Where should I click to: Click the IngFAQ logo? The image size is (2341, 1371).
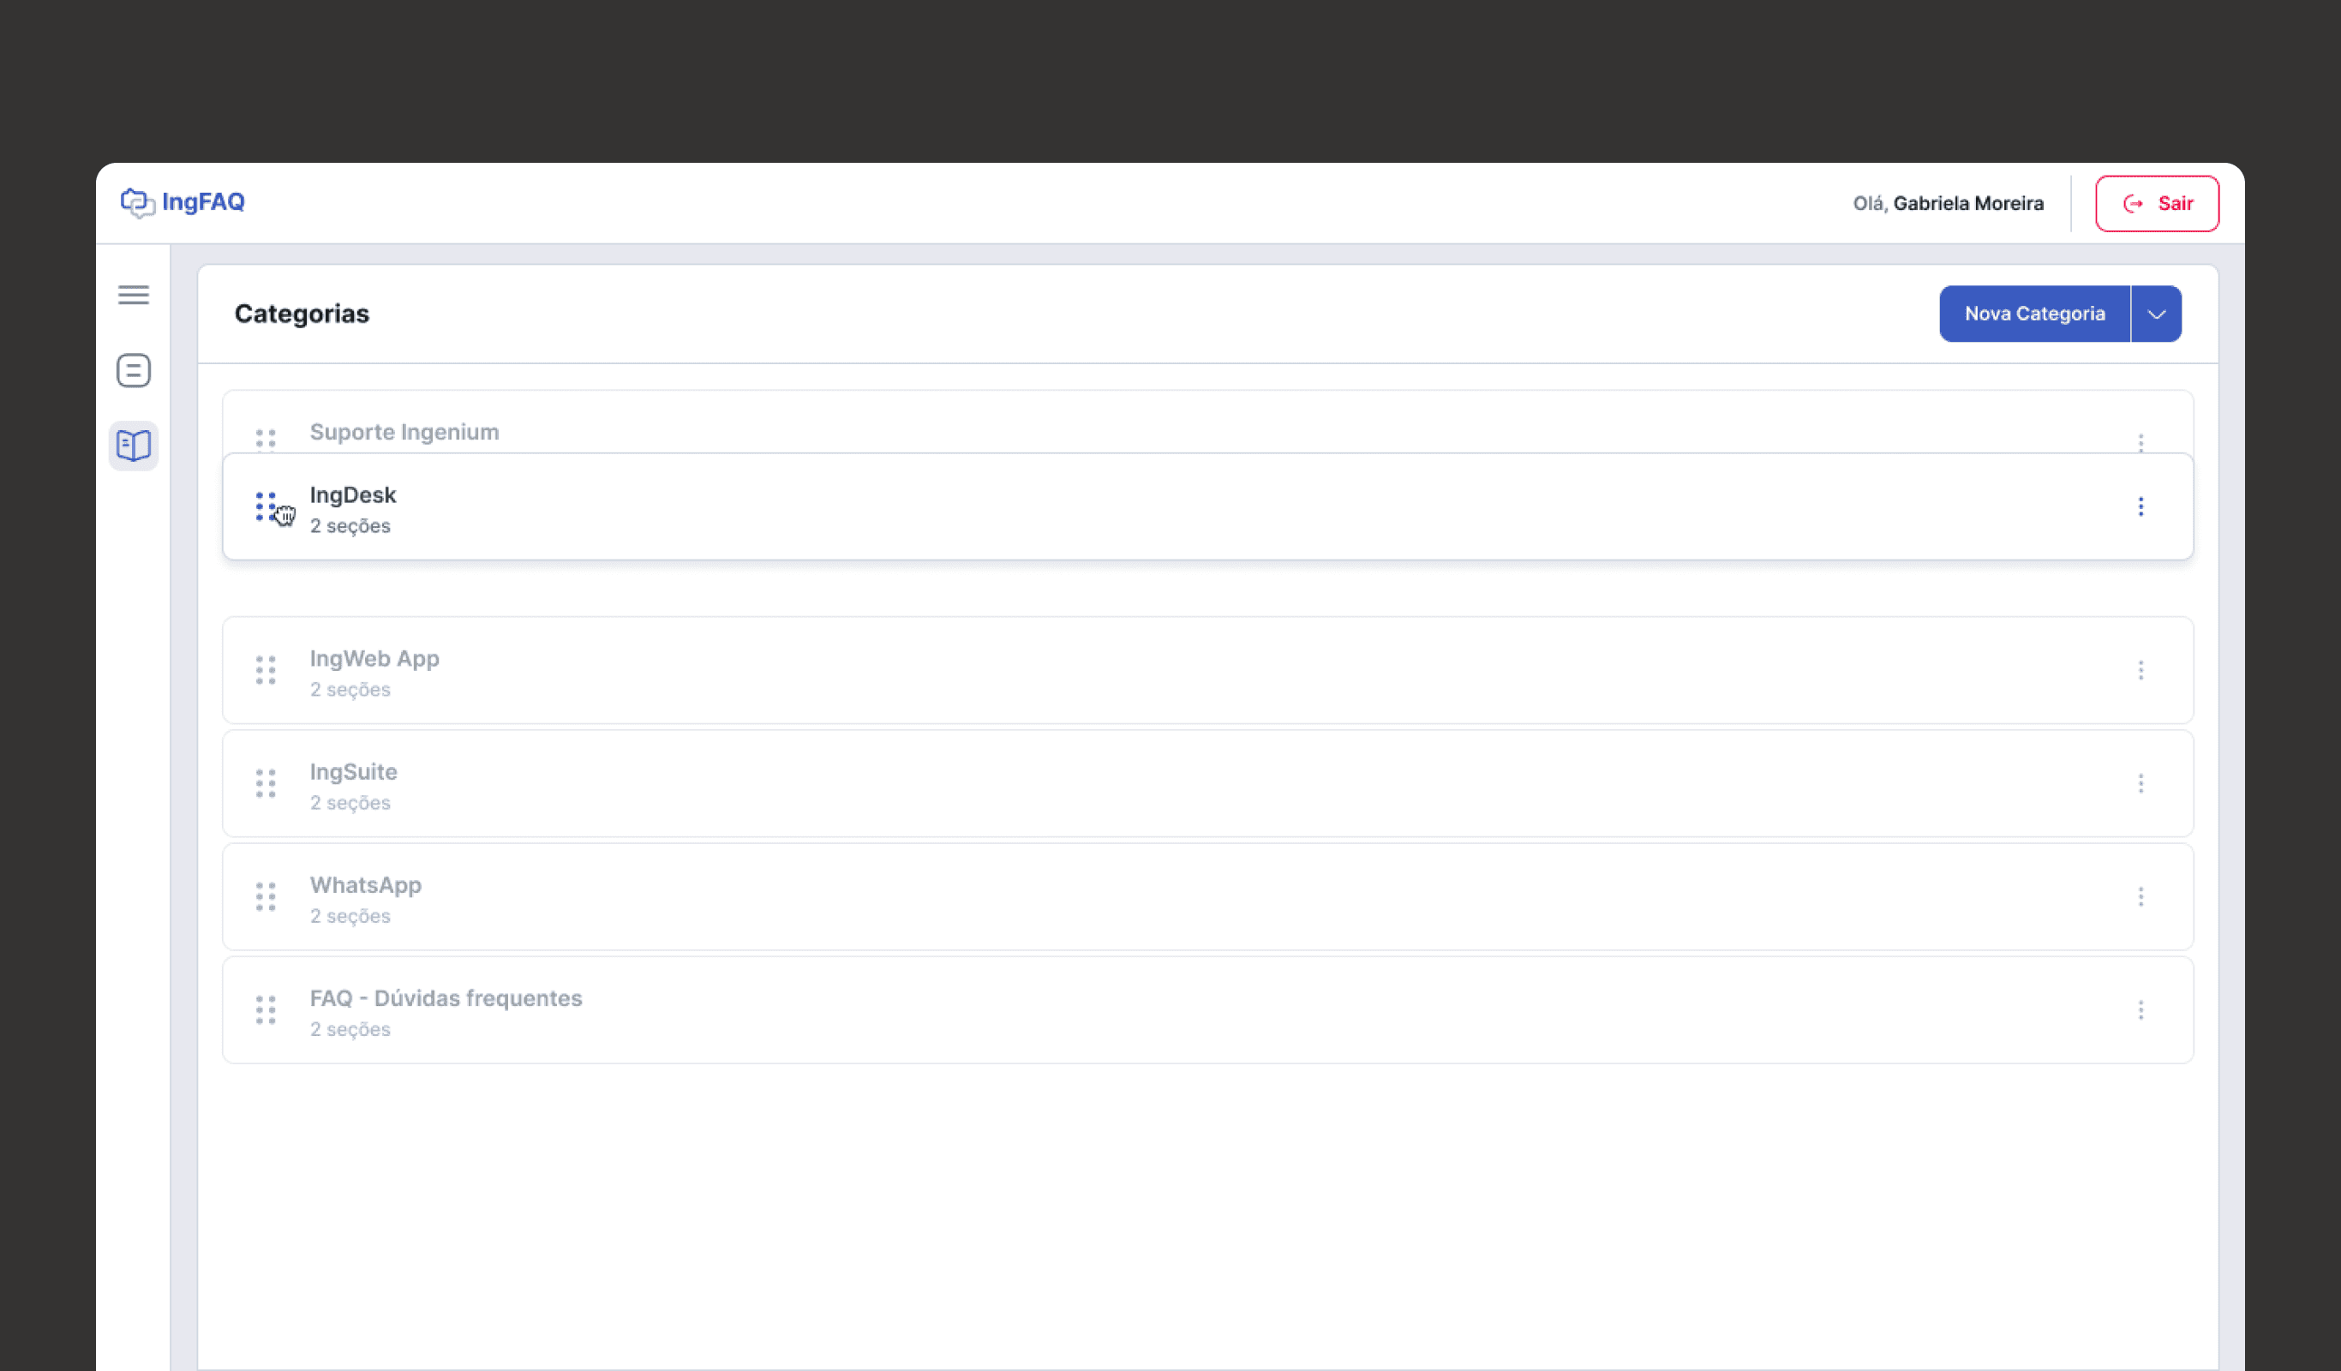184,201
